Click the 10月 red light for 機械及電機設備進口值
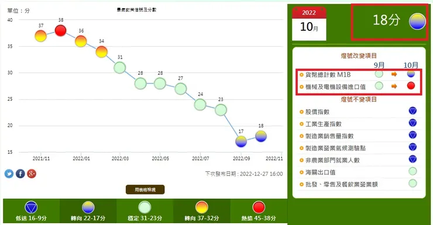 (411, 86)
